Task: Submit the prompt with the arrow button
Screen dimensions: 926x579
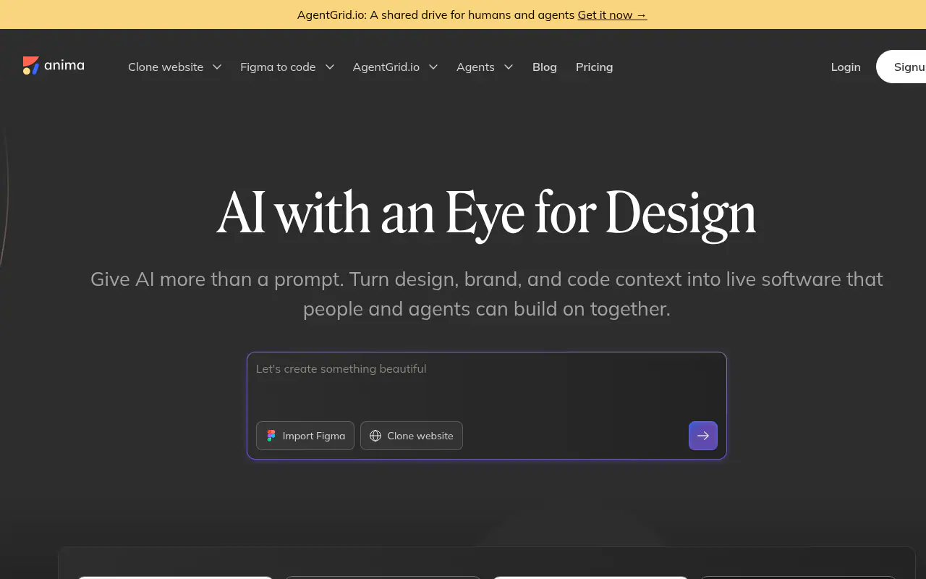Action: 703,436
